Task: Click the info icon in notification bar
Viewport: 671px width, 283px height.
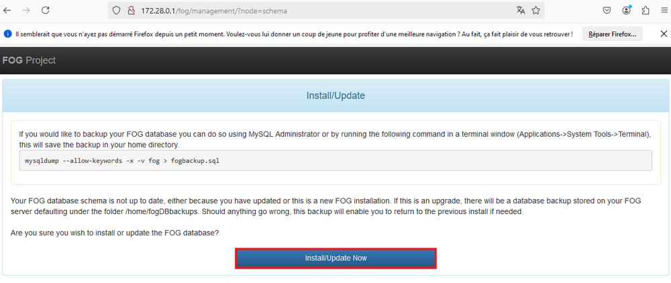Action: pos(8,34)
